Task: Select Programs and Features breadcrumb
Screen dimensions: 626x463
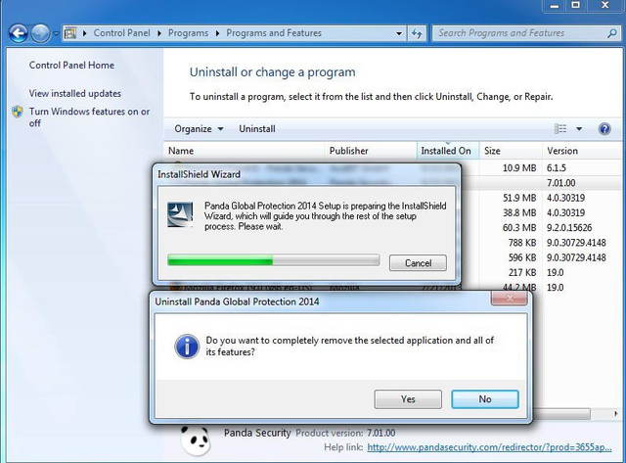Action: coord(274,33)
